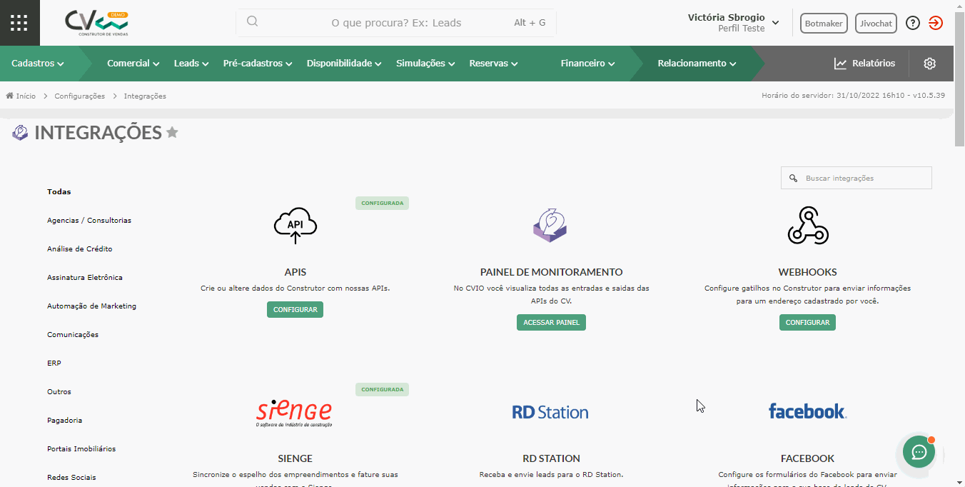Click the FACEBOOK card title
This screenshot has height=487, width=965.
pyautogui.click(x=807, y=458)
